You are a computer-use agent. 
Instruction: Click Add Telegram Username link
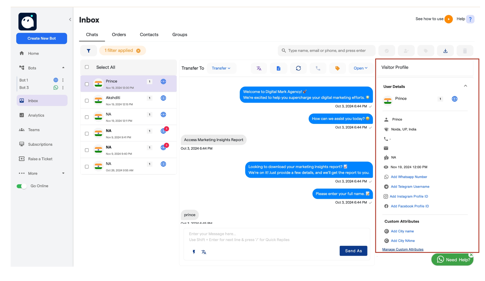click(410, 187)
